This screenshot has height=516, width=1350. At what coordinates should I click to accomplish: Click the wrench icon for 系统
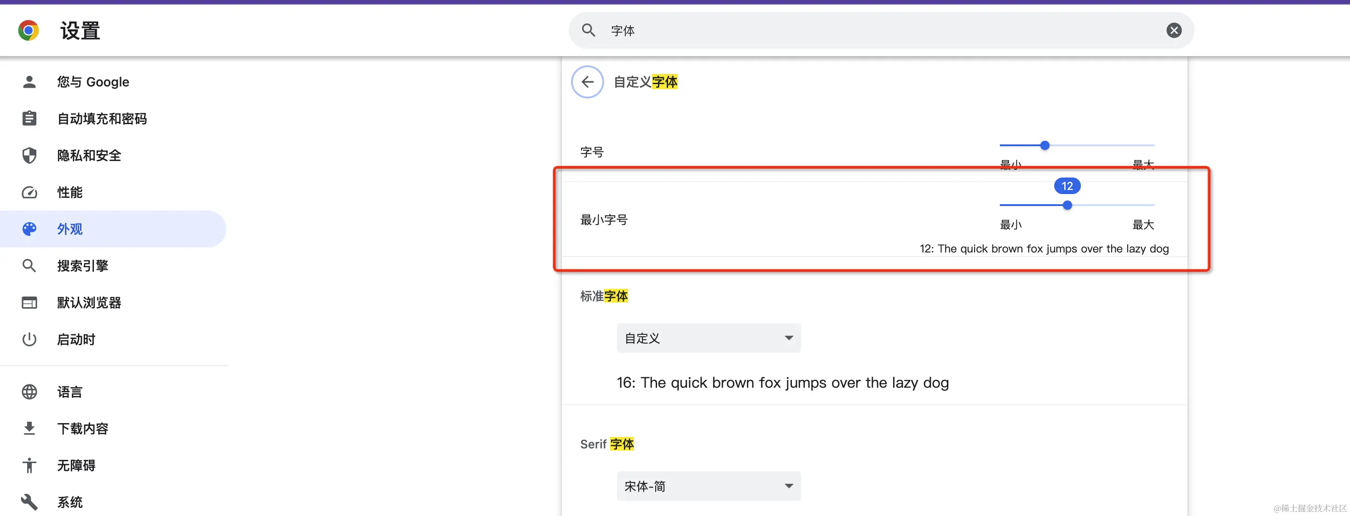29,502
